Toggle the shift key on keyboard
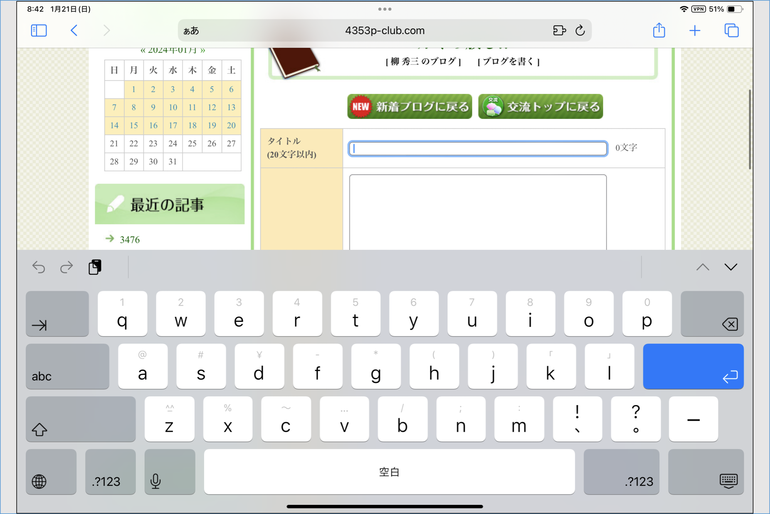Image resolution: width=770 pixels, height=514 pixels. (80, 419)
